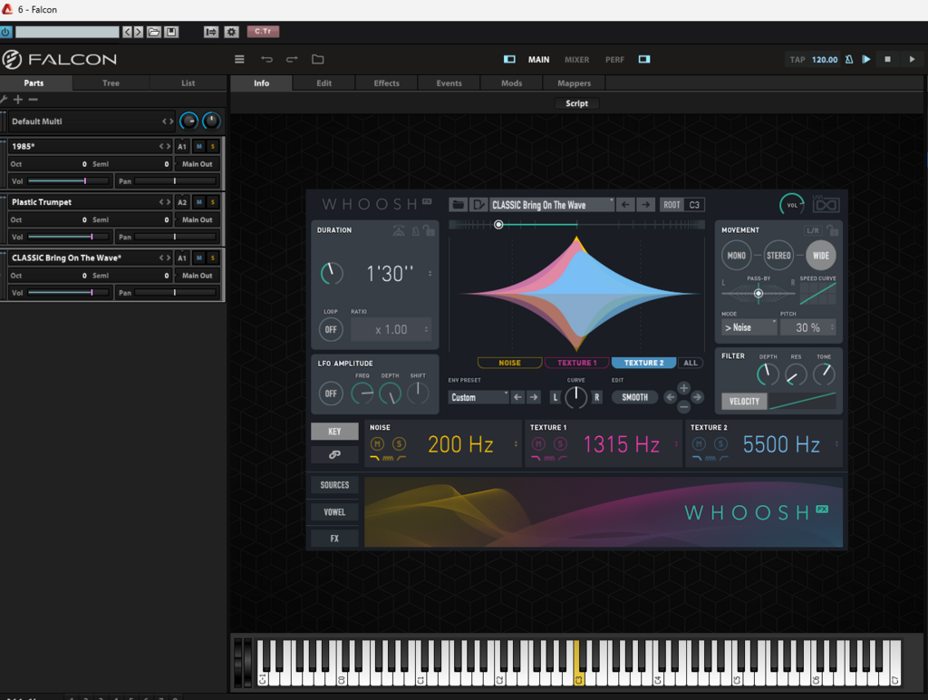Click the duration value stepper arrows
Image resolution: width=928 pixels, height=700 pixels.
pyautogui.click(x=430, y=274)
